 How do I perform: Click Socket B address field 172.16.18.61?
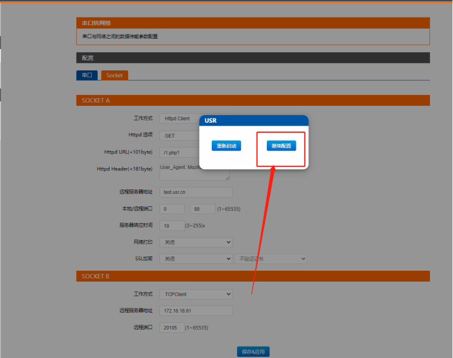196,311
